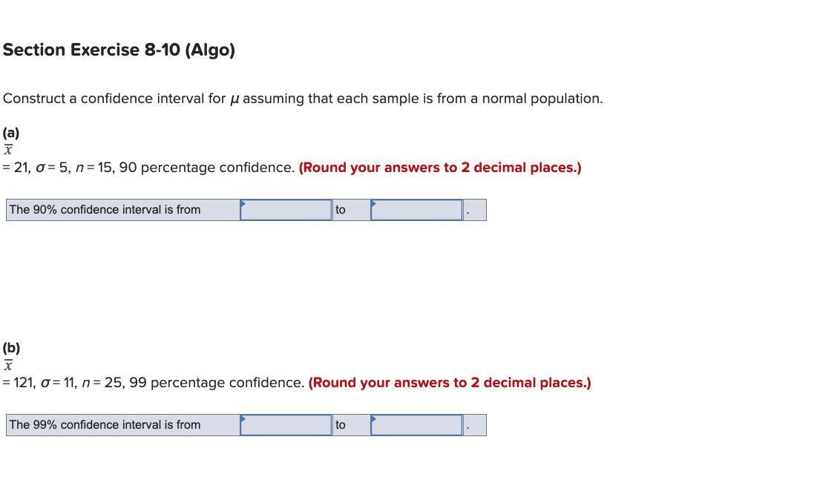Viewport: 814px width, 500px height.
Task: Click the first answer box for the 99% interval
Action: (x=286, y=426)
